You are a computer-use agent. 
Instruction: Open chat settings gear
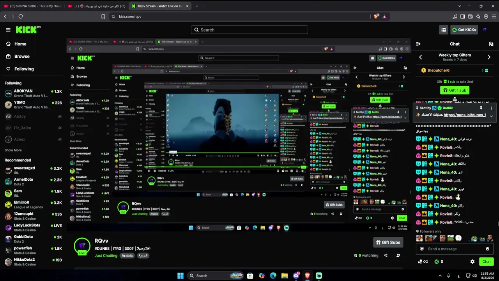click(472, 262)
